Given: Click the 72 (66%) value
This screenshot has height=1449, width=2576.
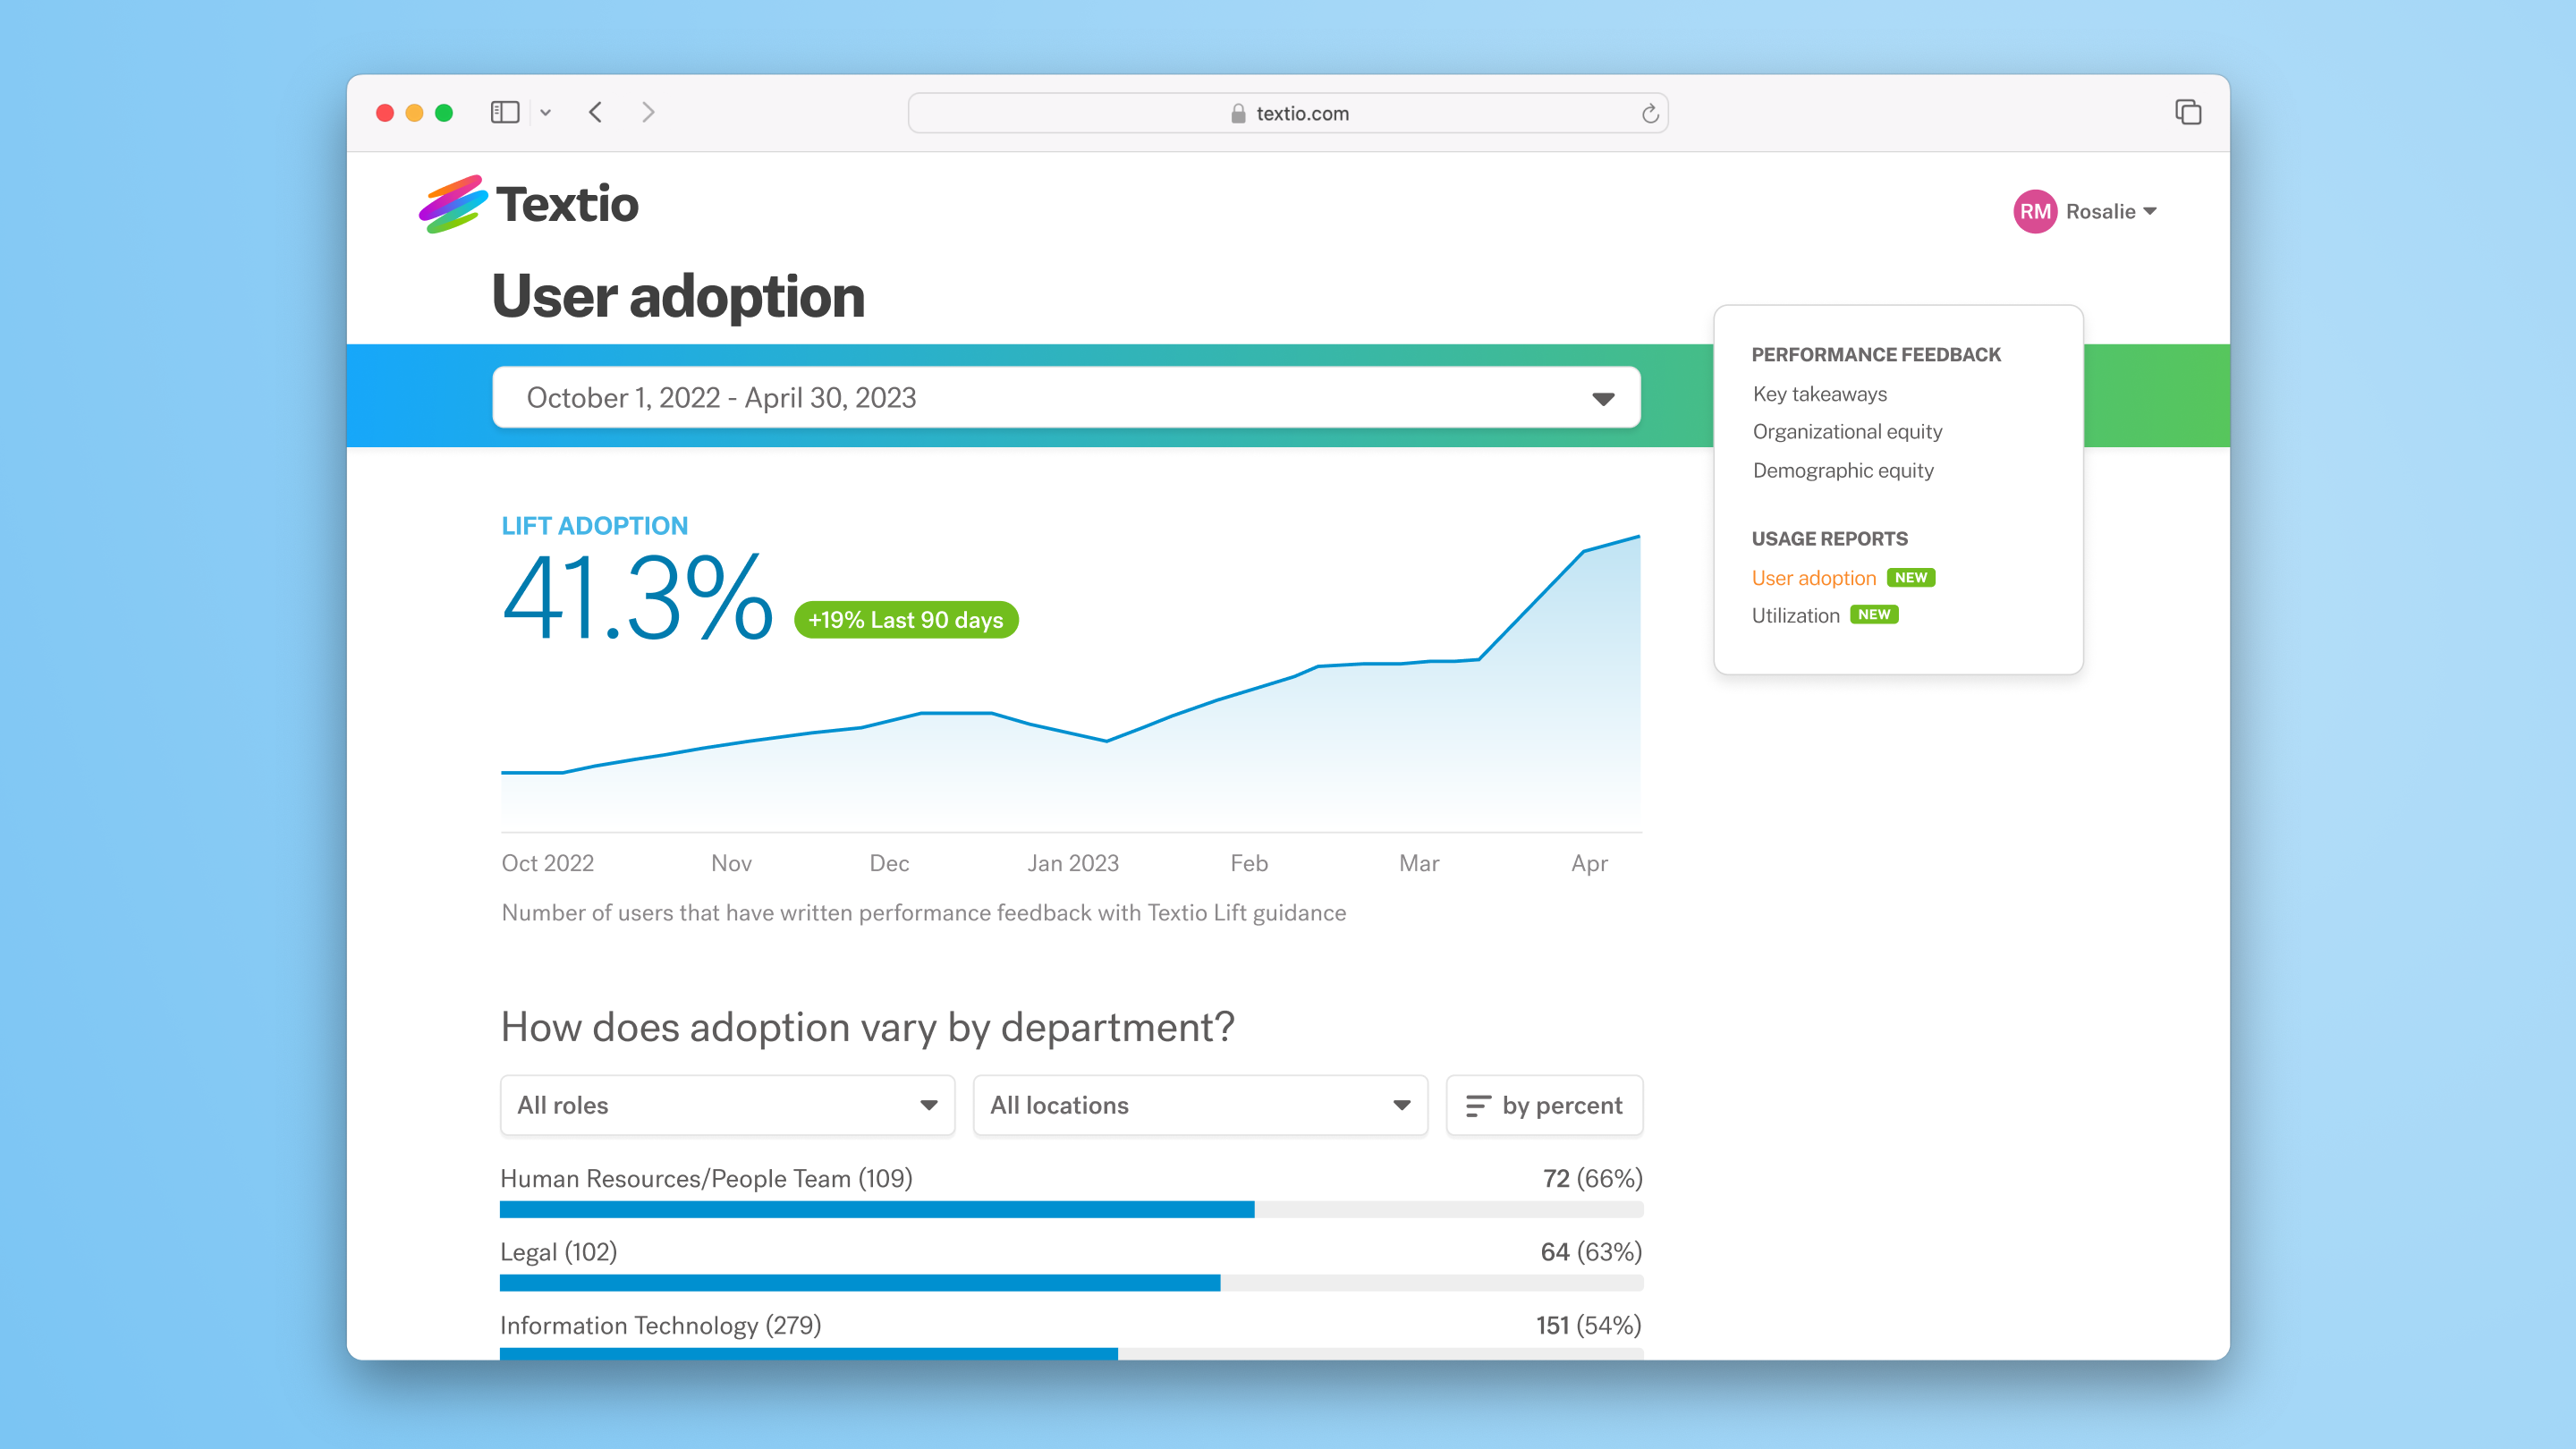Looking at the screenshot, I should (1592, 1178).
